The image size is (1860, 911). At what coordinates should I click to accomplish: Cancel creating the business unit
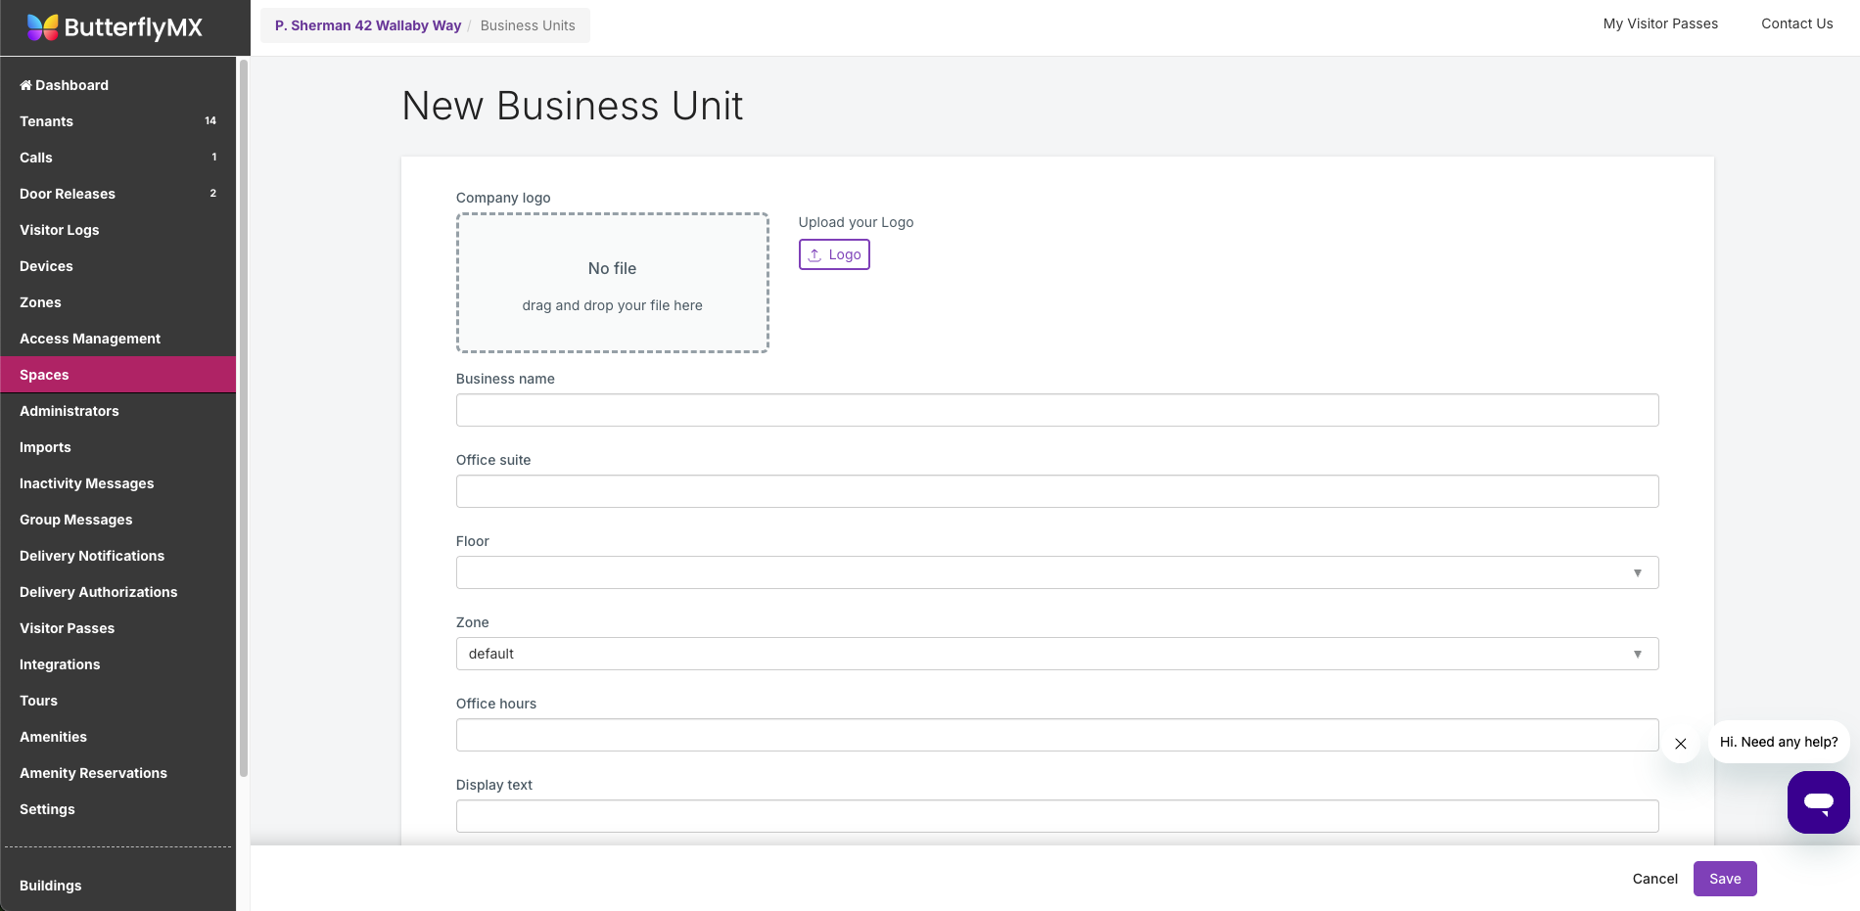click(1654, 879)
